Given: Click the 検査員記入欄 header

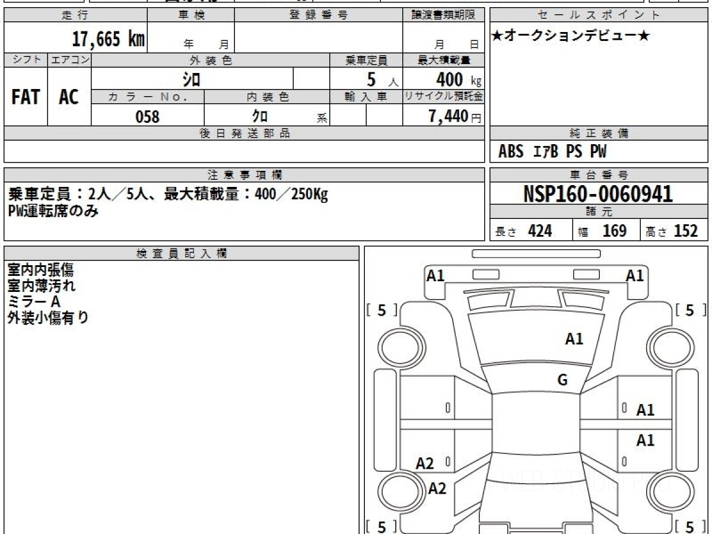Looking at the screenshot, I should [182, 253].
